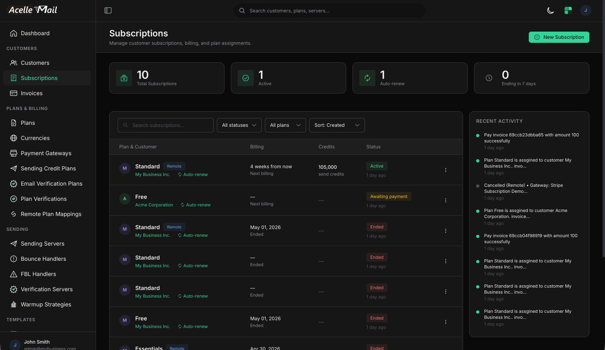Image resolution: width=605 pixels, height=350 pixels.
Task: Click Acme Corporation customer link
Action: tap(154, 205)
